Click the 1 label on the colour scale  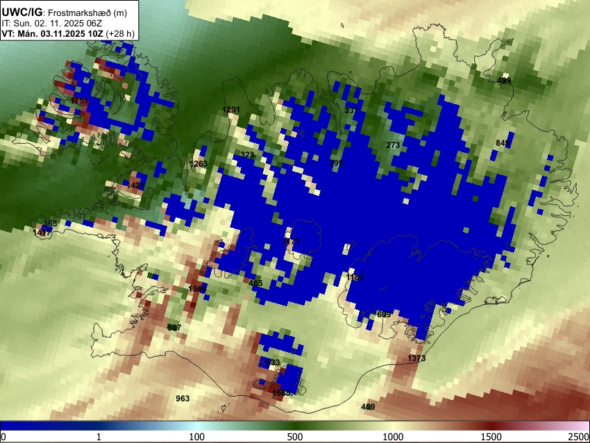pyautogui.click(x=99, y=437)
